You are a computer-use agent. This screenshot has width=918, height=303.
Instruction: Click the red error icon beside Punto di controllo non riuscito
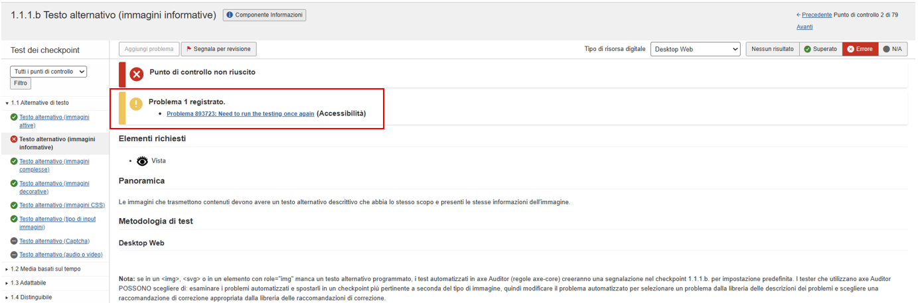tap(137, 74)
